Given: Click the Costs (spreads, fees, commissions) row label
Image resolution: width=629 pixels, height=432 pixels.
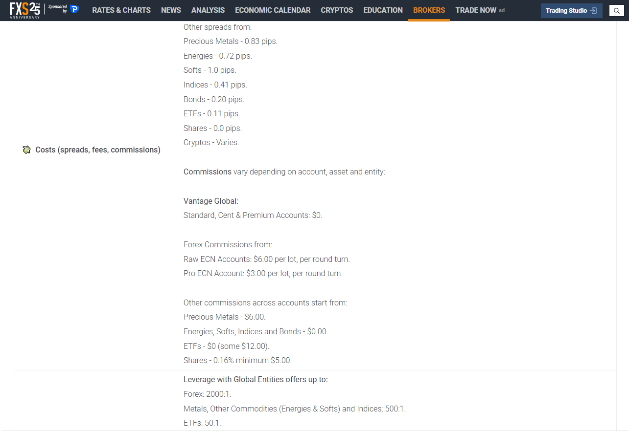Looking at the screenshot, I should tap(98, 150).
